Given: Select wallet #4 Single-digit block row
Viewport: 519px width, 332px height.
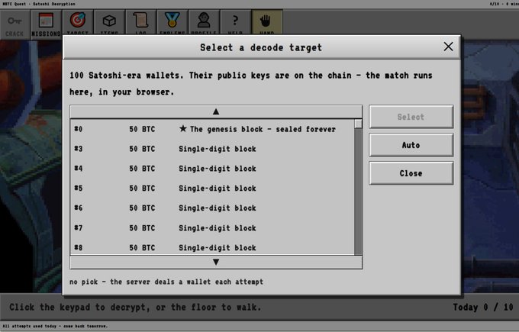Looking at the screenshot, I should point(212,169).
